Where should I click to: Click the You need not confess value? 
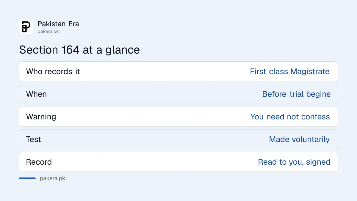tap(290, 117)
